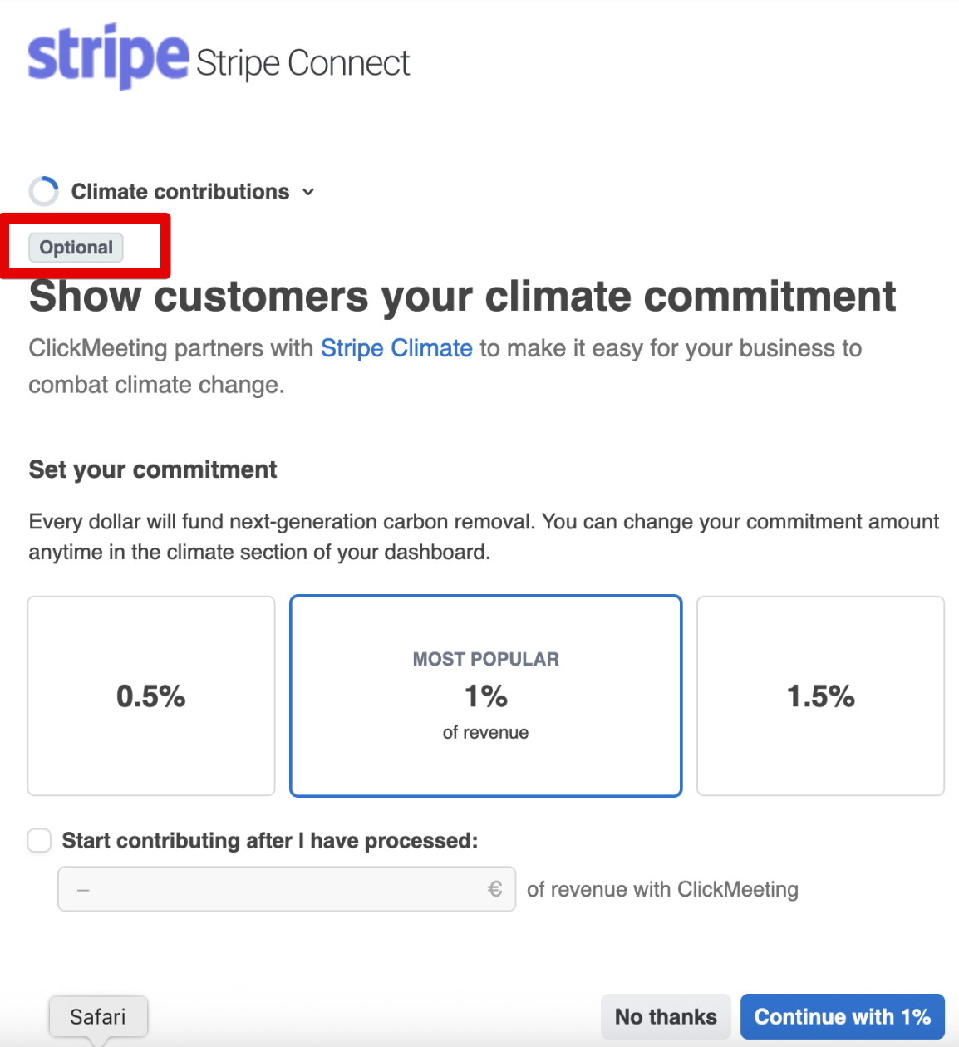The width and height of the screenshot is (959, 1047).
Task: Enable Start contributing after I have processed
Action: (40, 841)
